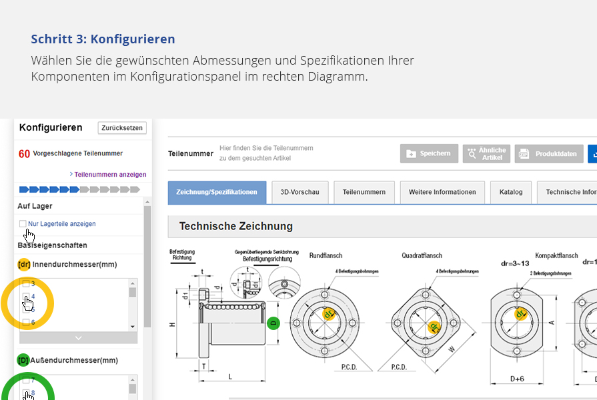Click the green [D] Außendurchmesser badge
Image resolution: width=597 pixels, height=400 pixels.
[23, 361]
